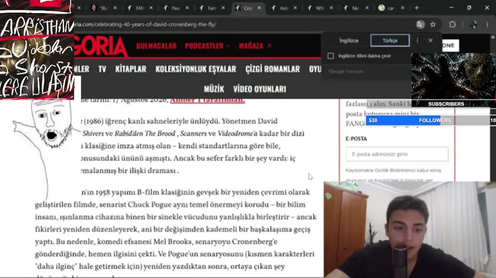Click the Google Translate icon in address bar

(420, 24)
